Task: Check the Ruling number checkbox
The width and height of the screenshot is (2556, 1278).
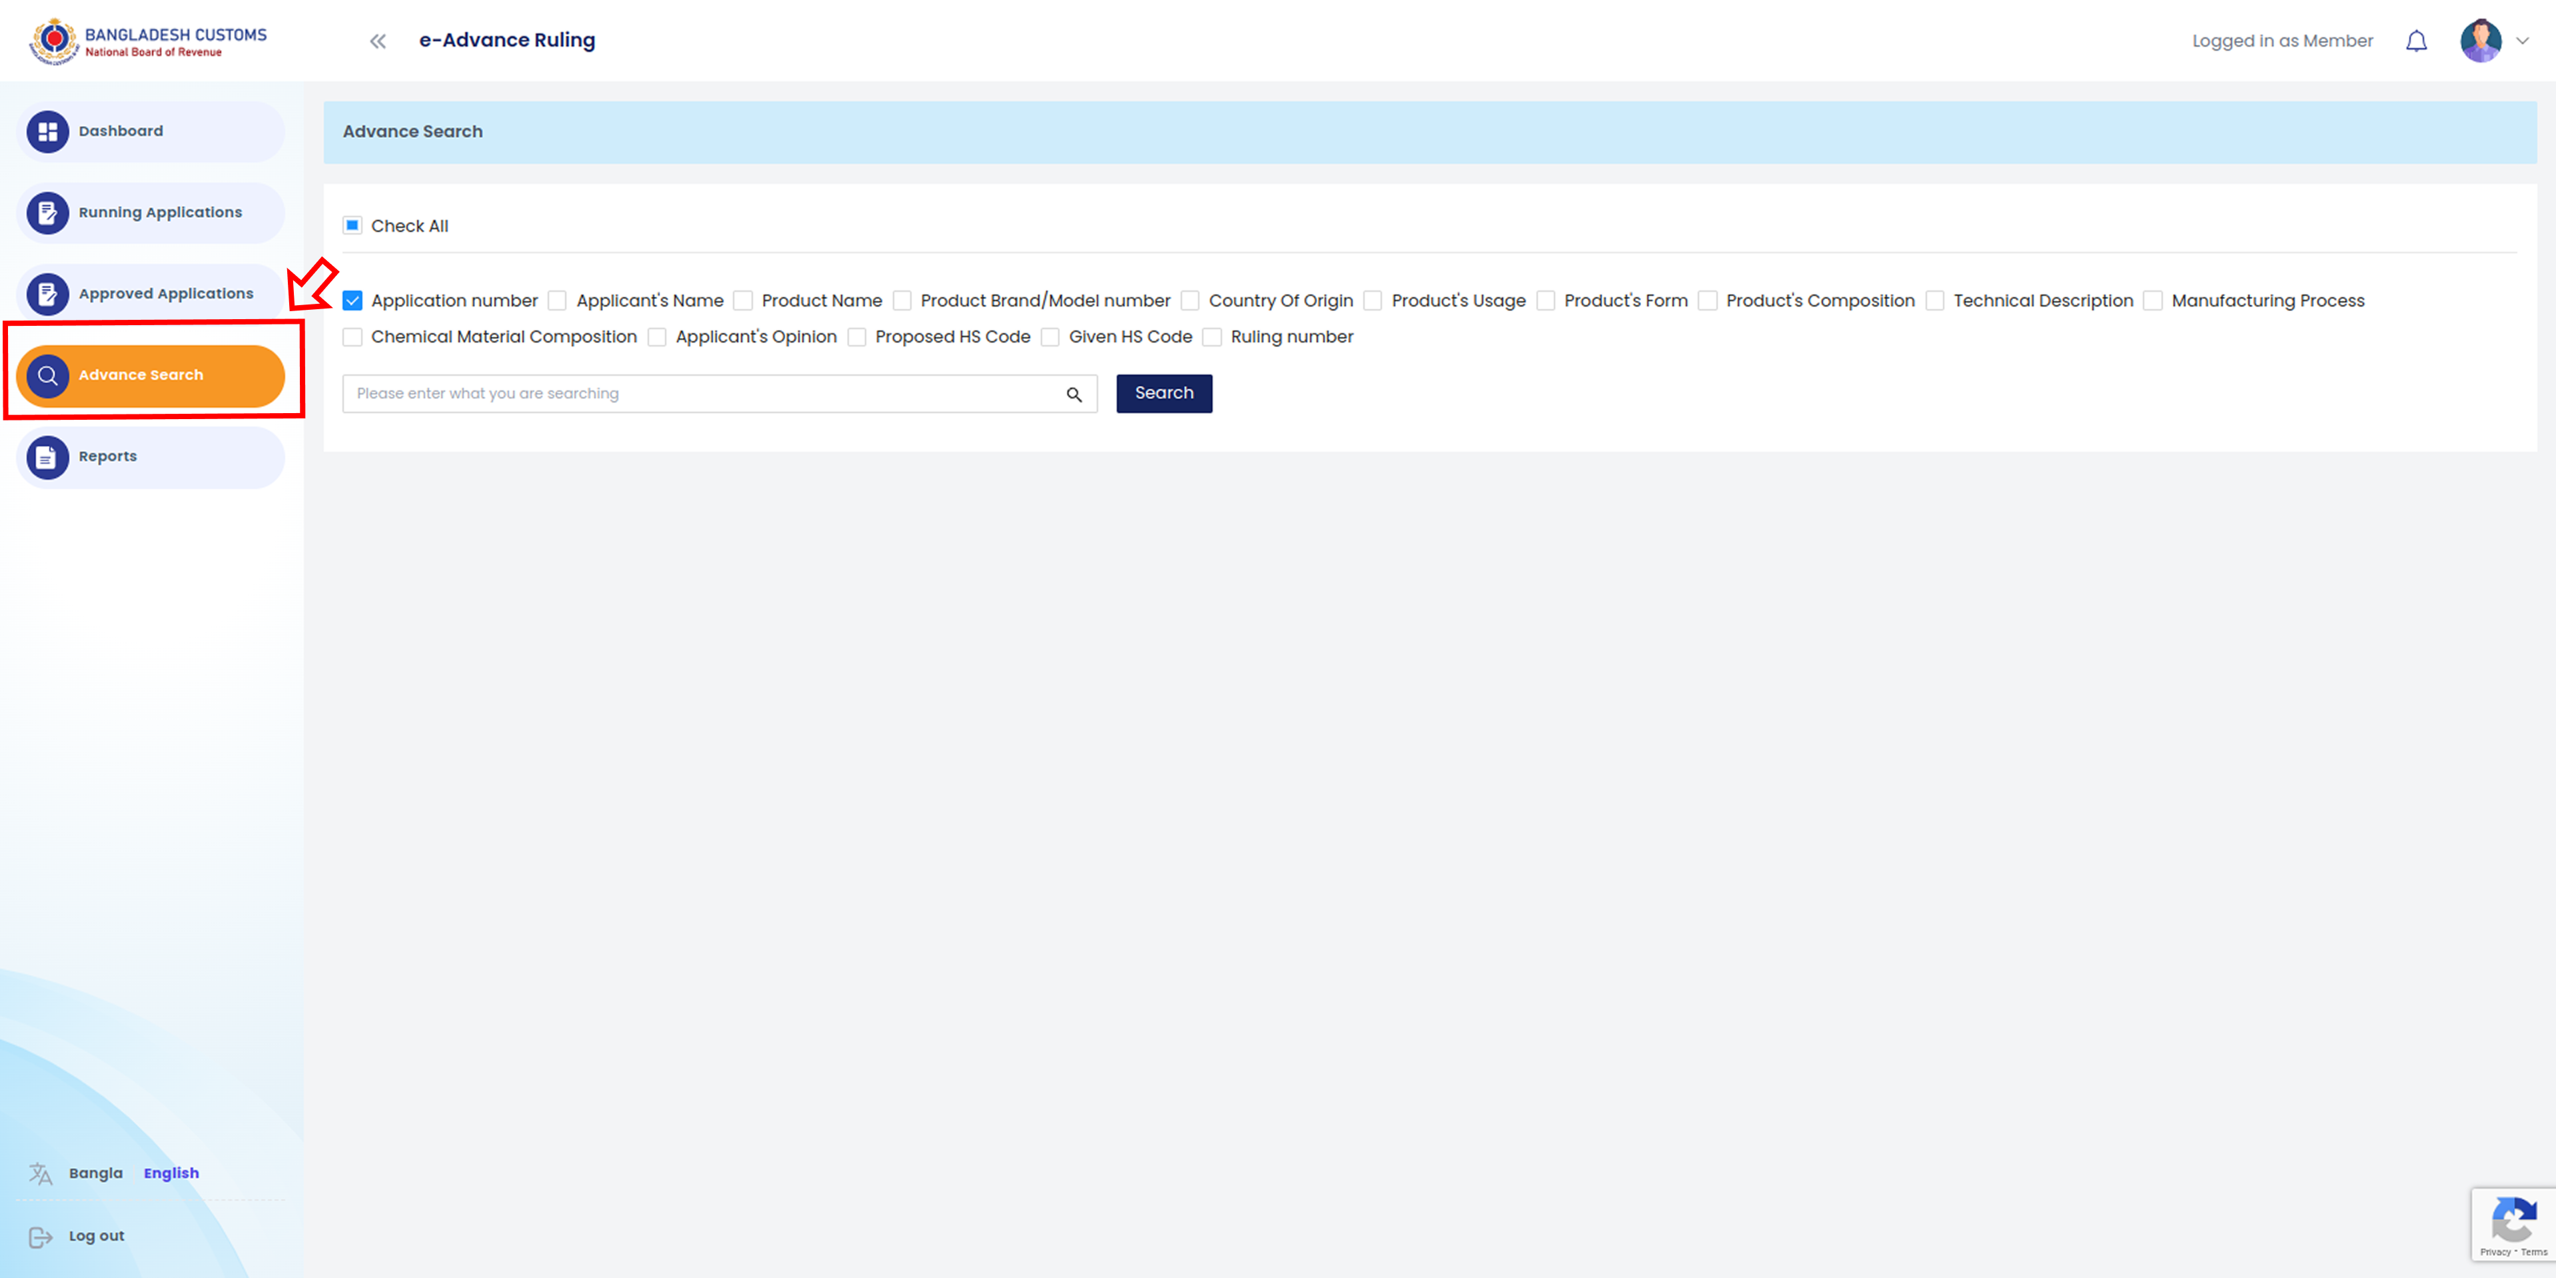Action: click(1213, 336)
